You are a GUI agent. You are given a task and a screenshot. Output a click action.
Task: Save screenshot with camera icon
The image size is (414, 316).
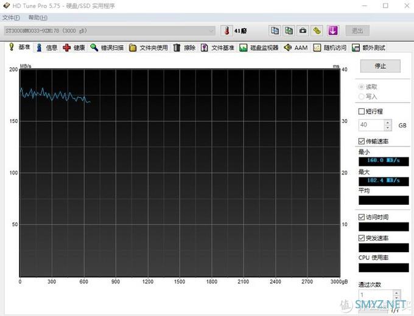click(303, 31)
